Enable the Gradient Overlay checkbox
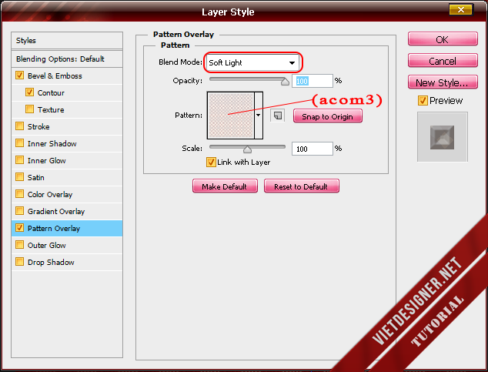The height and width of the screenshot is (372, 488). pyautogui.click(x=19, y=211)
